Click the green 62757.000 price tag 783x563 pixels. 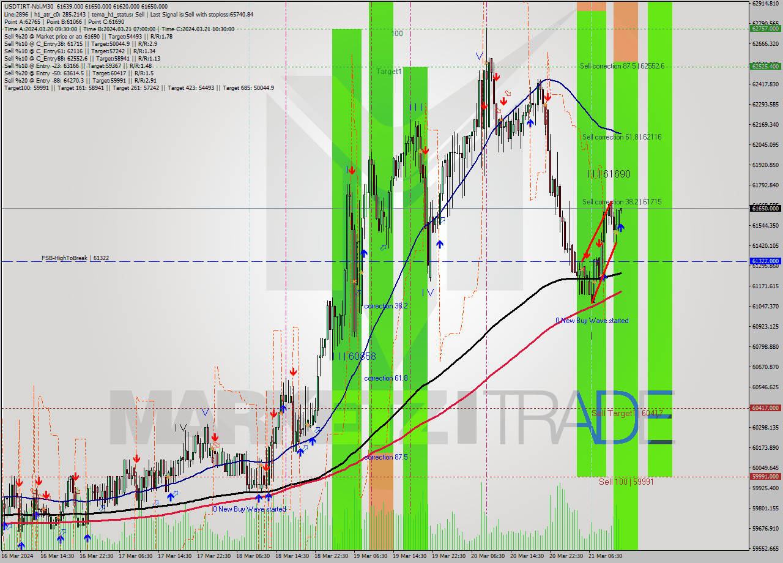(x=765, y=28)
